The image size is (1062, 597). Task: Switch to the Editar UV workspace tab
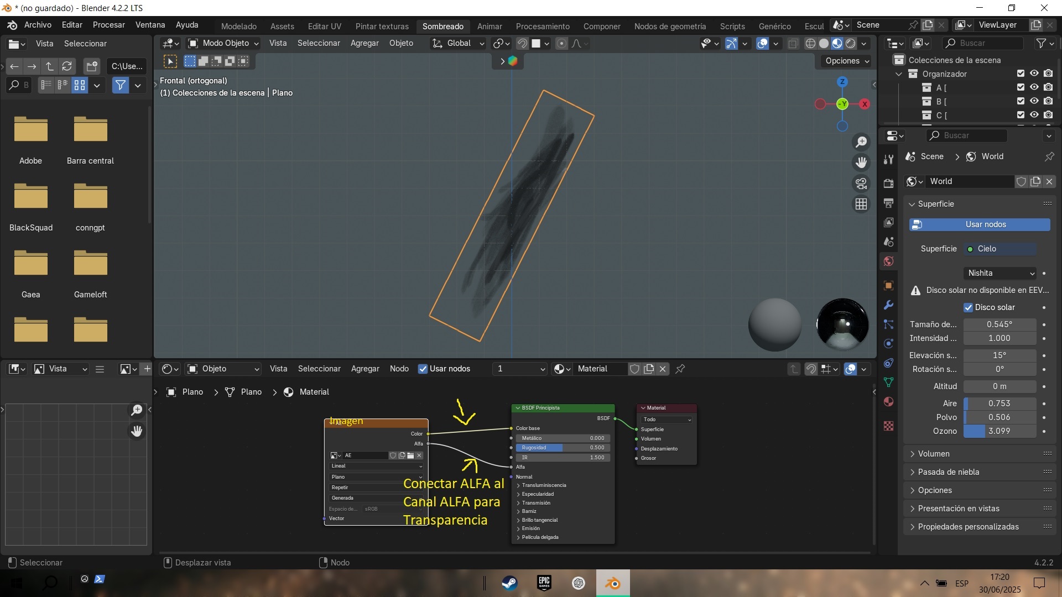coord(324,27)
